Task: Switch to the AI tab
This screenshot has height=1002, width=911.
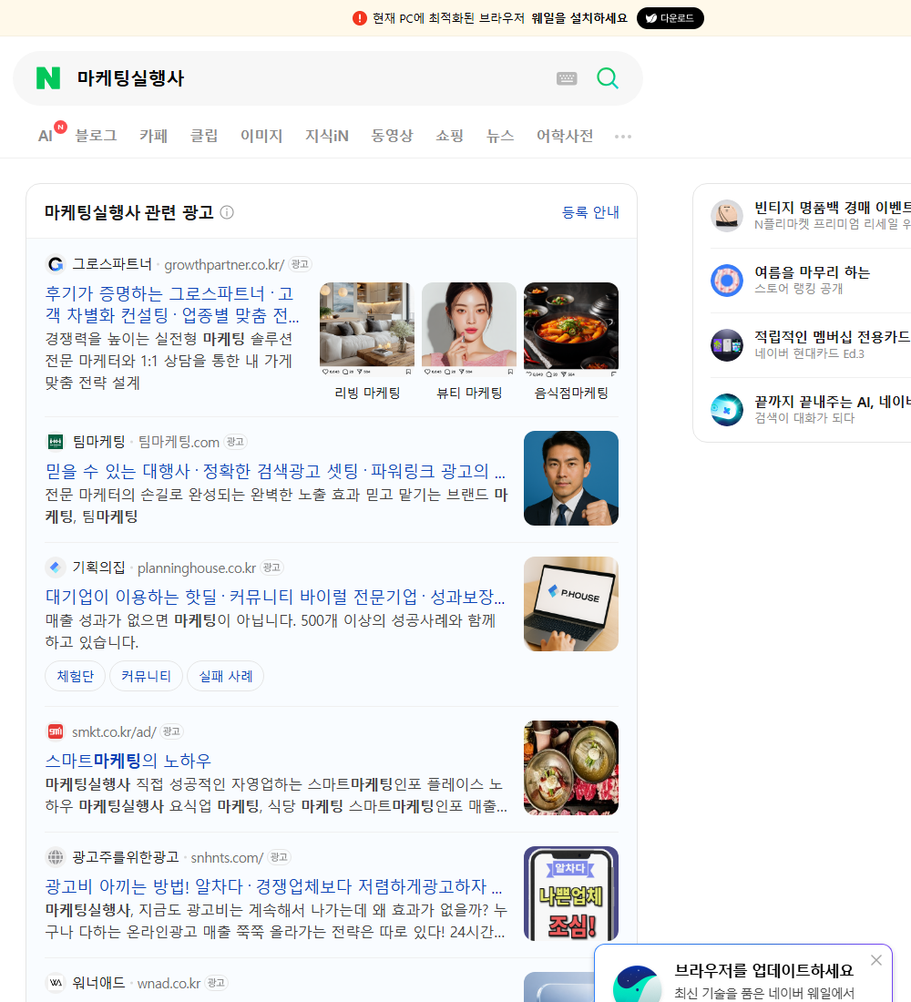Action: point(46,136)
